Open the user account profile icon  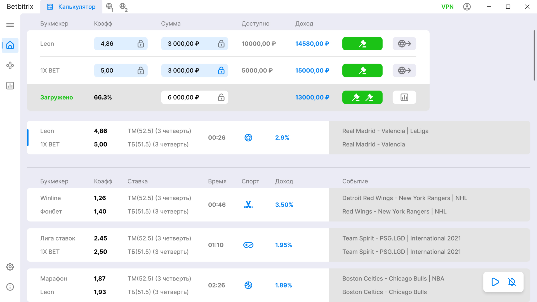click(467, 7)
